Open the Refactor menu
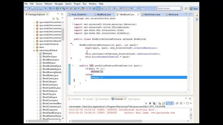Screen dimensions: 223x125 [48, 4]
